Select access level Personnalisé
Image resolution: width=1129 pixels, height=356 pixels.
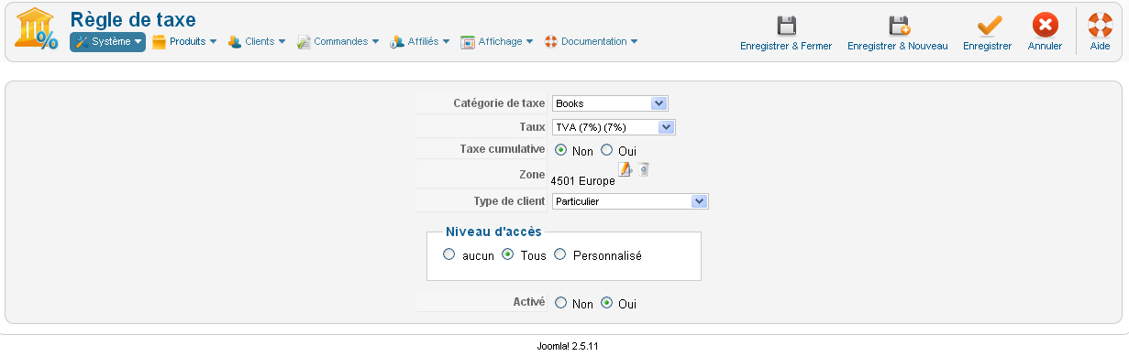[x=559, y=255]
